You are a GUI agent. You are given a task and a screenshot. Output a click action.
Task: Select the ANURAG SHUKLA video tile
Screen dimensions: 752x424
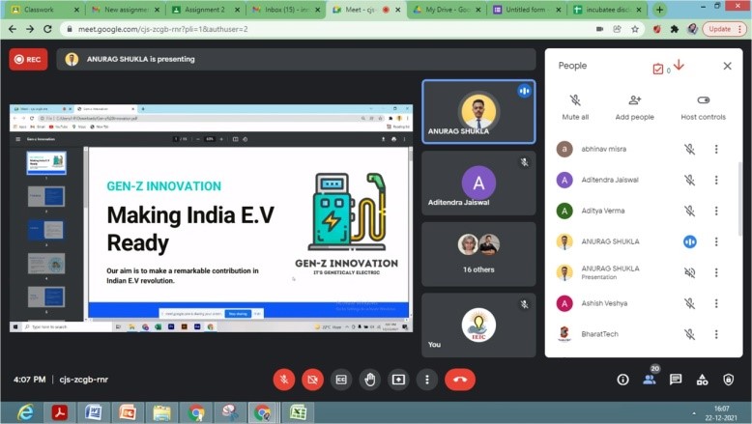(x=478, y=112)
